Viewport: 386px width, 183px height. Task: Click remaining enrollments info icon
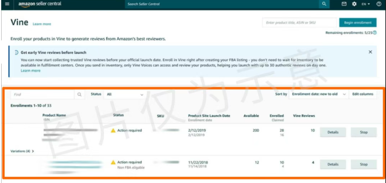pos(375,33)
